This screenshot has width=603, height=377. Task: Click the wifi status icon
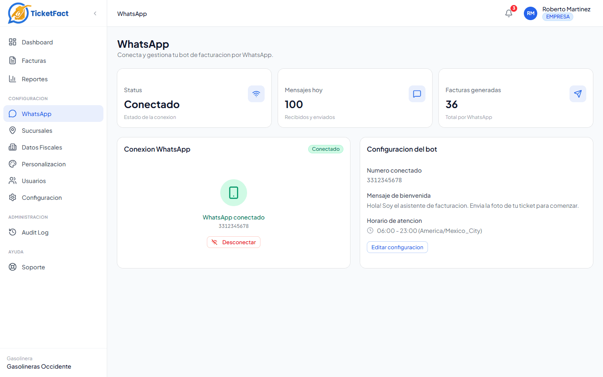coord(256,94)
